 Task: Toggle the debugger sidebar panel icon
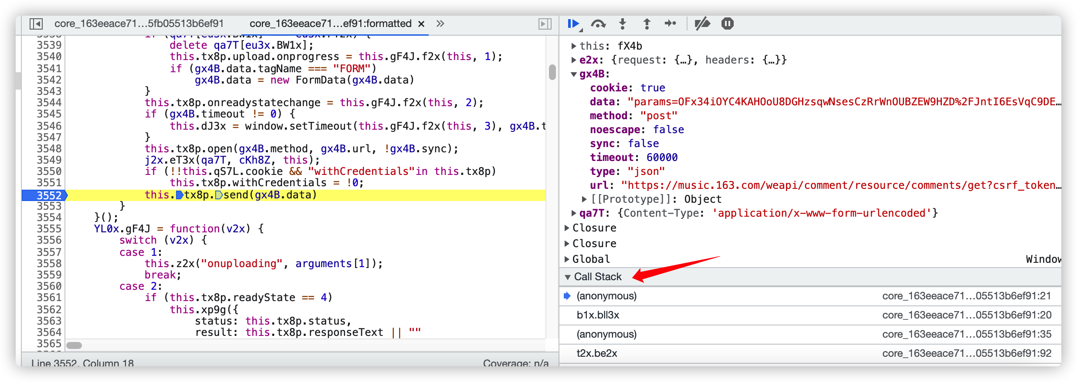(545, 24)
